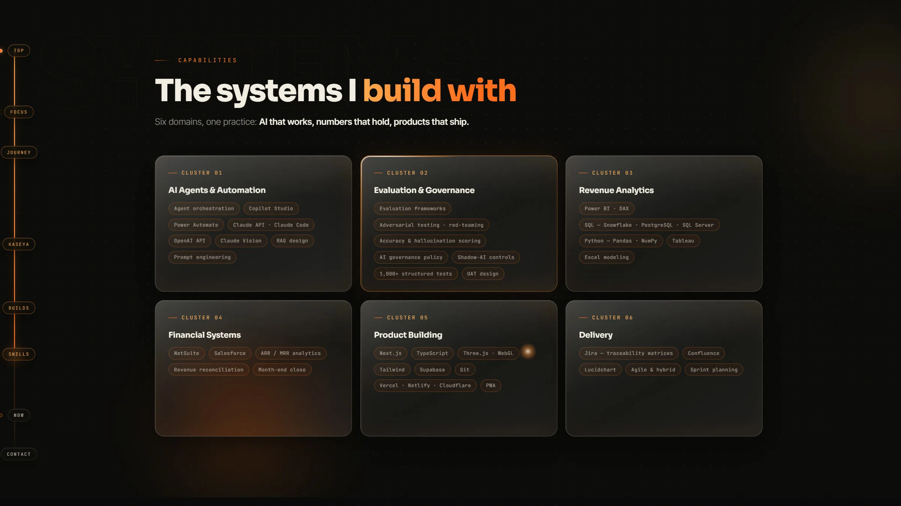Screen dimensions: 901x506
Task: Click the Salesforce tag
Action: 230,353
